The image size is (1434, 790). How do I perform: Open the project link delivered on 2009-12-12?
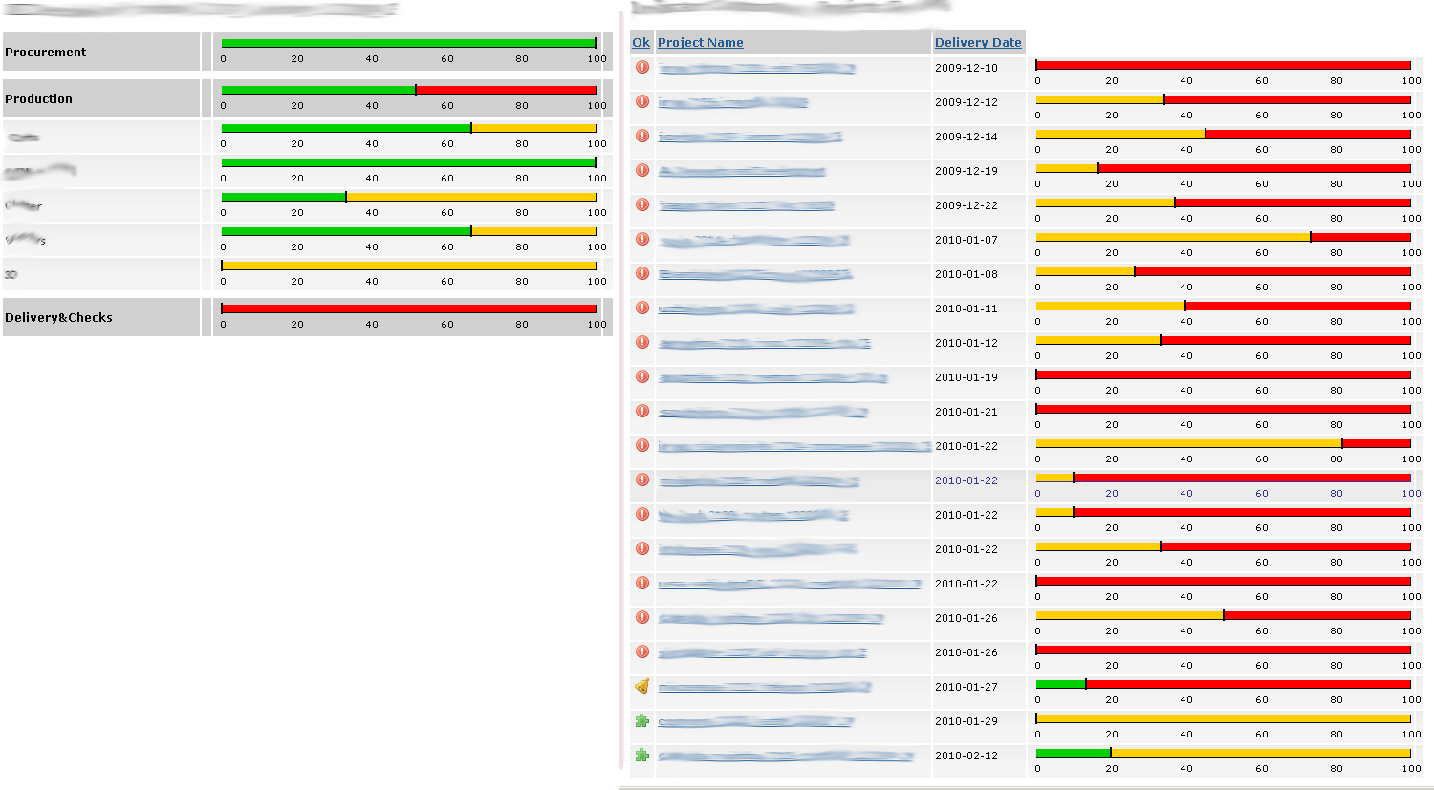coord(733,103)
